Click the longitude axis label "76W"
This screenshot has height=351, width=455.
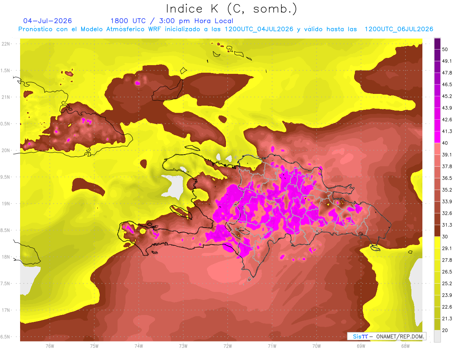pos(50,346)
